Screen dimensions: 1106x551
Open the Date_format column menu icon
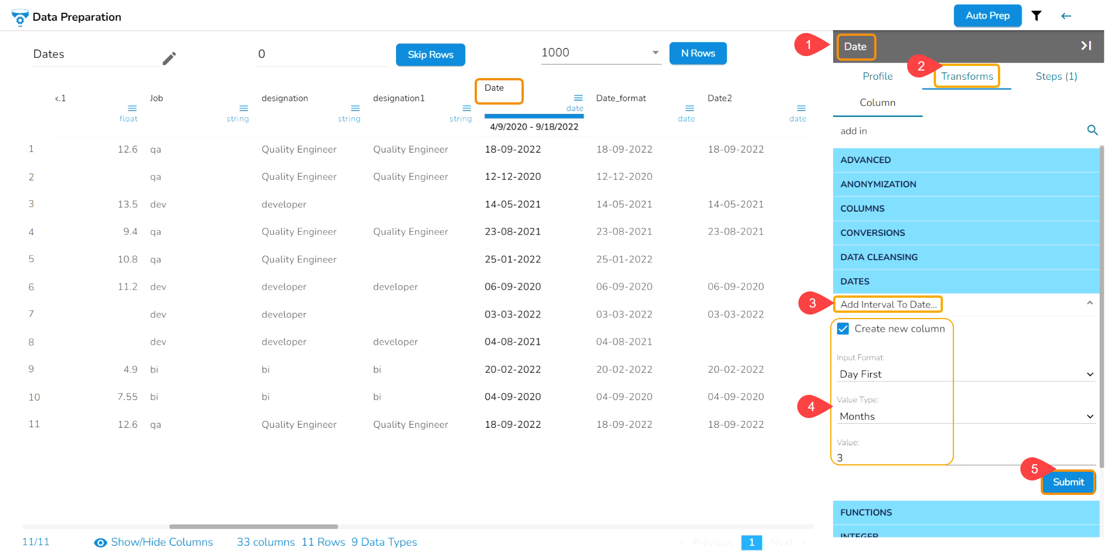coord(690,108)
